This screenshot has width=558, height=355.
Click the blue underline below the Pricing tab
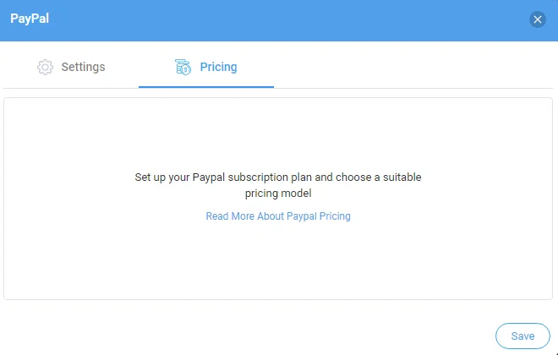(206, 87)
